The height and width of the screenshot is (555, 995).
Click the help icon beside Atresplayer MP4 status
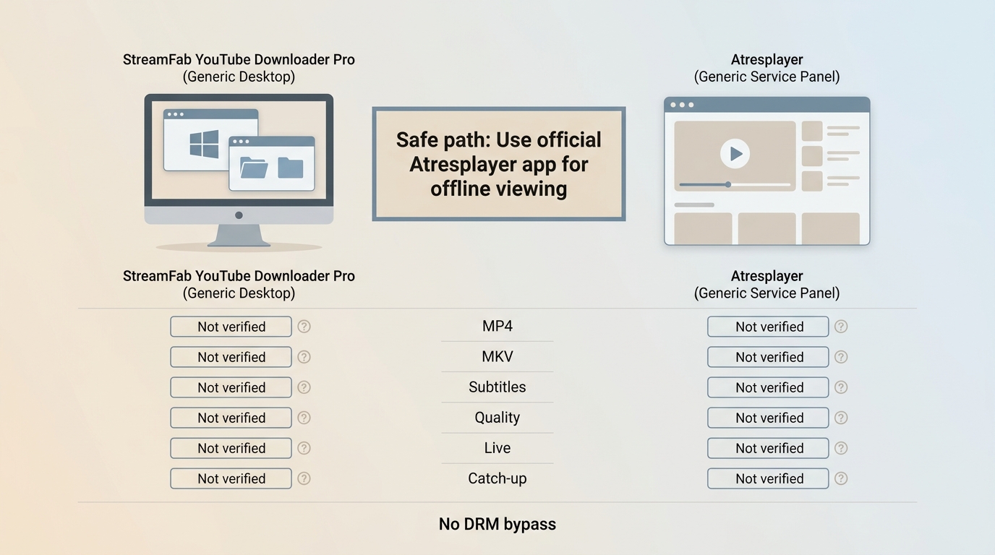[841, 327]
